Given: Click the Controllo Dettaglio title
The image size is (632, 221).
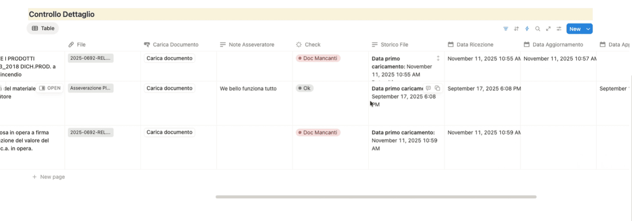Looking at the screenshot, I should [62, 14].
